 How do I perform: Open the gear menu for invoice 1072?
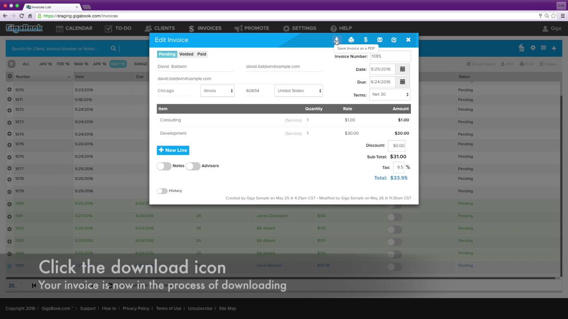[x=9, y=109]
